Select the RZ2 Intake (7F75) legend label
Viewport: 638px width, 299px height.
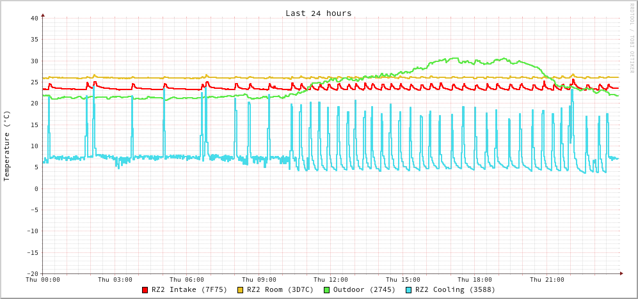click(x=189, y=290)
